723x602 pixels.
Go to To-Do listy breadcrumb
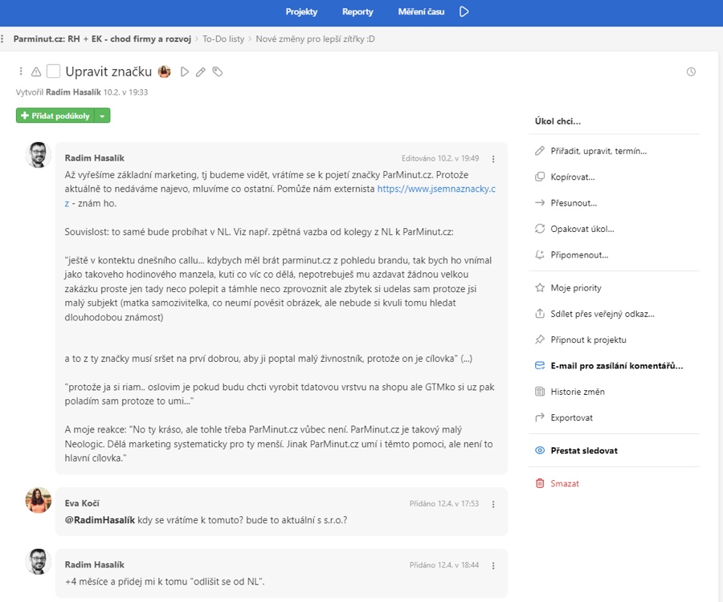[223, 39]
